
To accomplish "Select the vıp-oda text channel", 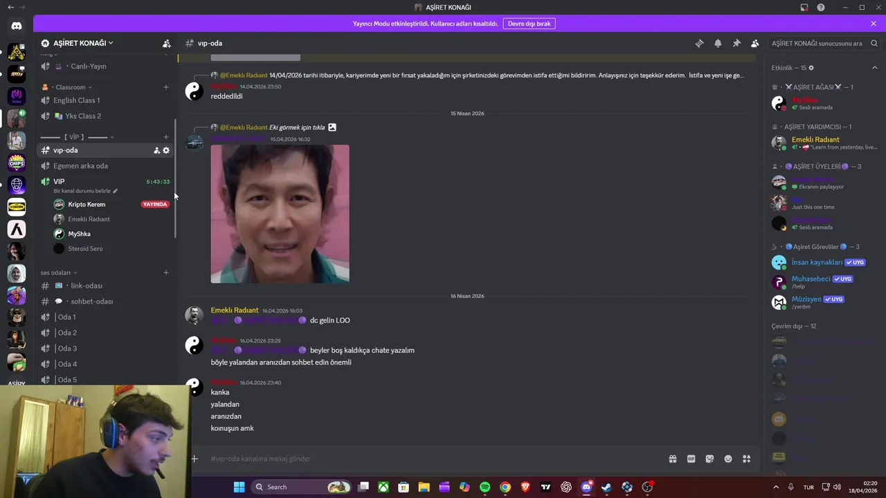I will pos(105,150).
